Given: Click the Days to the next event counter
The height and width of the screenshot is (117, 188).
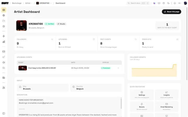Looking at the screenshot, I should pyautogui.click(x=167, y=26).
